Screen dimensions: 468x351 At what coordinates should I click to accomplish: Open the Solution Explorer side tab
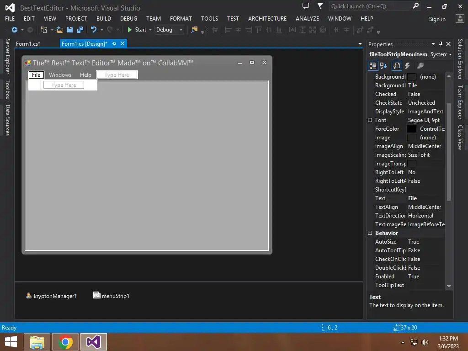point(460,59)
